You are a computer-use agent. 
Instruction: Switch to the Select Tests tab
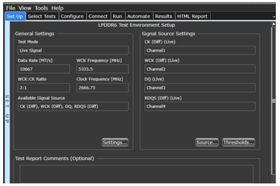(x=42, y=16)
